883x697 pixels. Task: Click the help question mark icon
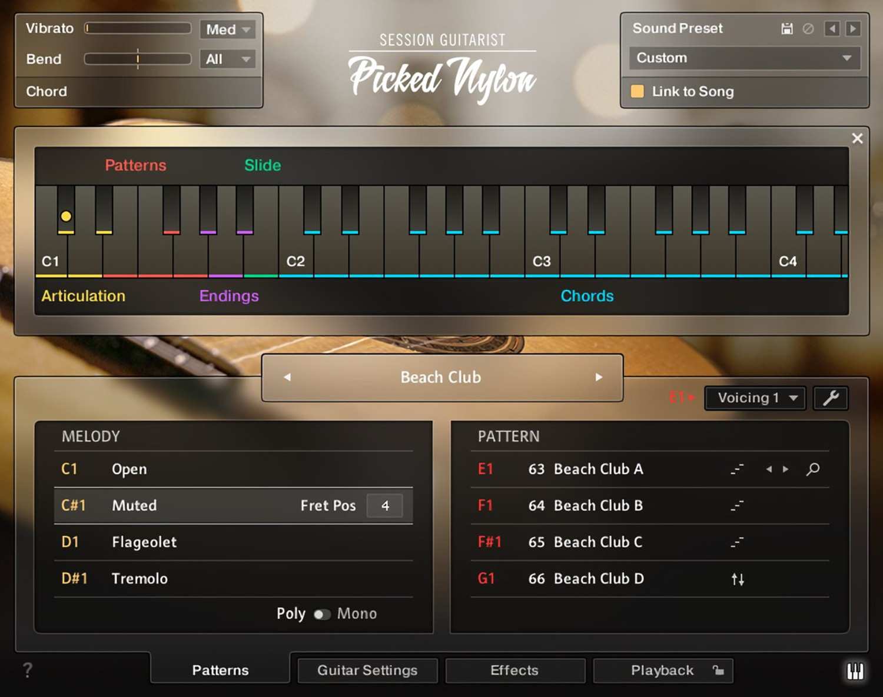27,670
